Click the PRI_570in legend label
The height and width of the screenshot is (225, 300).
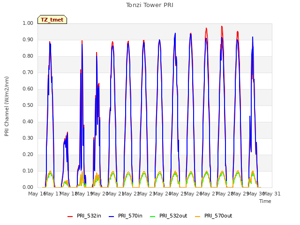coord(130,216)
